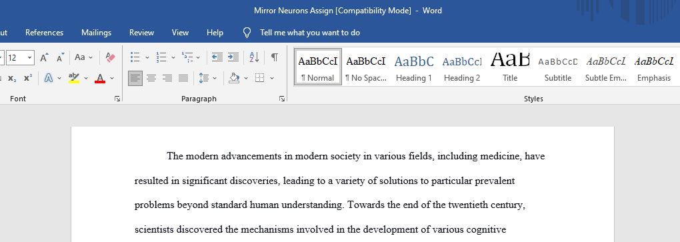Viewport: 680px width, 242px height.
Task: Open the References tab
Action: click(x=44, y=33)
